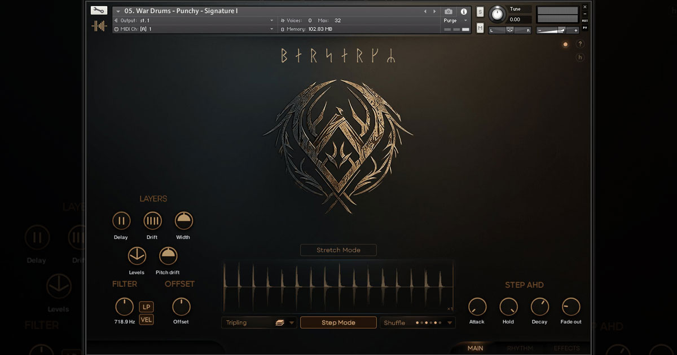Click the 718.9 Hz filter value text
The width and height of the screenshot is (677, 355).
124,322
